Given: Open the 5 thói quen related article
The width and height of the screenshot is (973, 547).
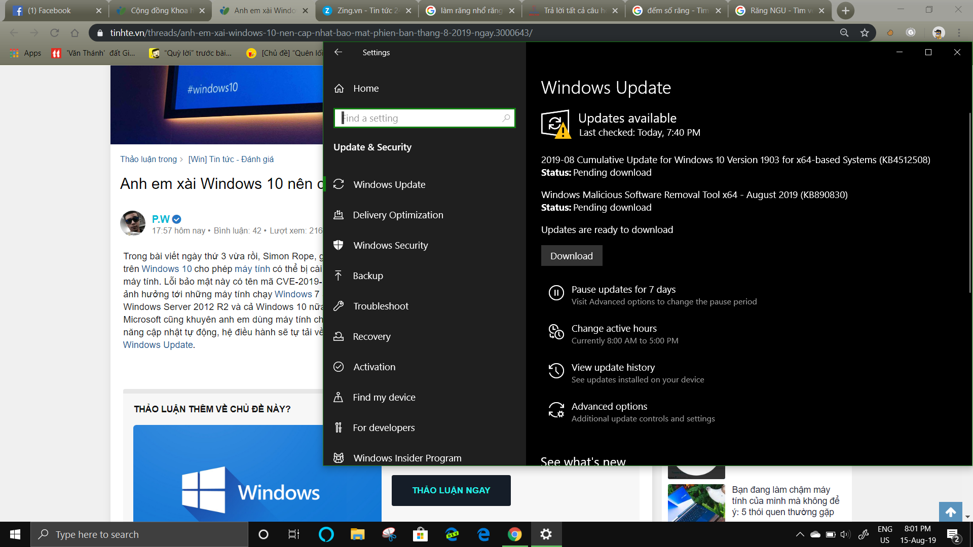Looking at the screenshot, I should tap(785, 501).
